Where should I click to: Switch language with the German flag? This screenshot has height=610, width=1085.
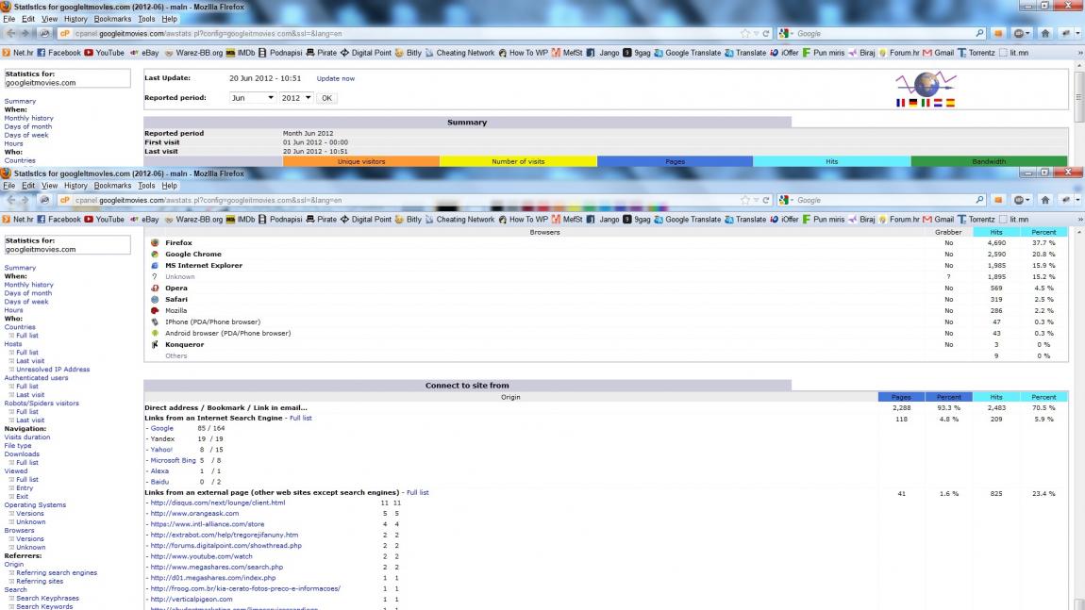pyautogui.click(x=912, y=103)
